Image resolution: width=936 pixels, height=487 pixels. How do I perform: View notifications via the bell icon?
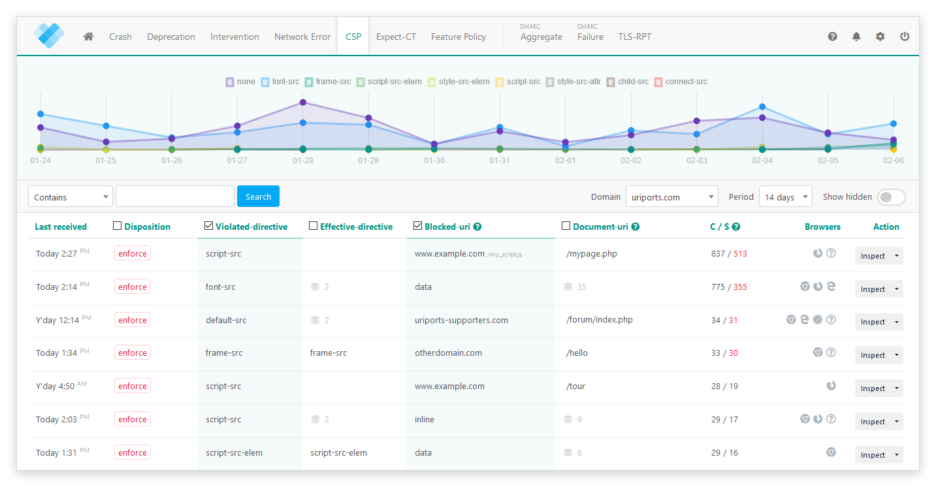pos(856,37)
